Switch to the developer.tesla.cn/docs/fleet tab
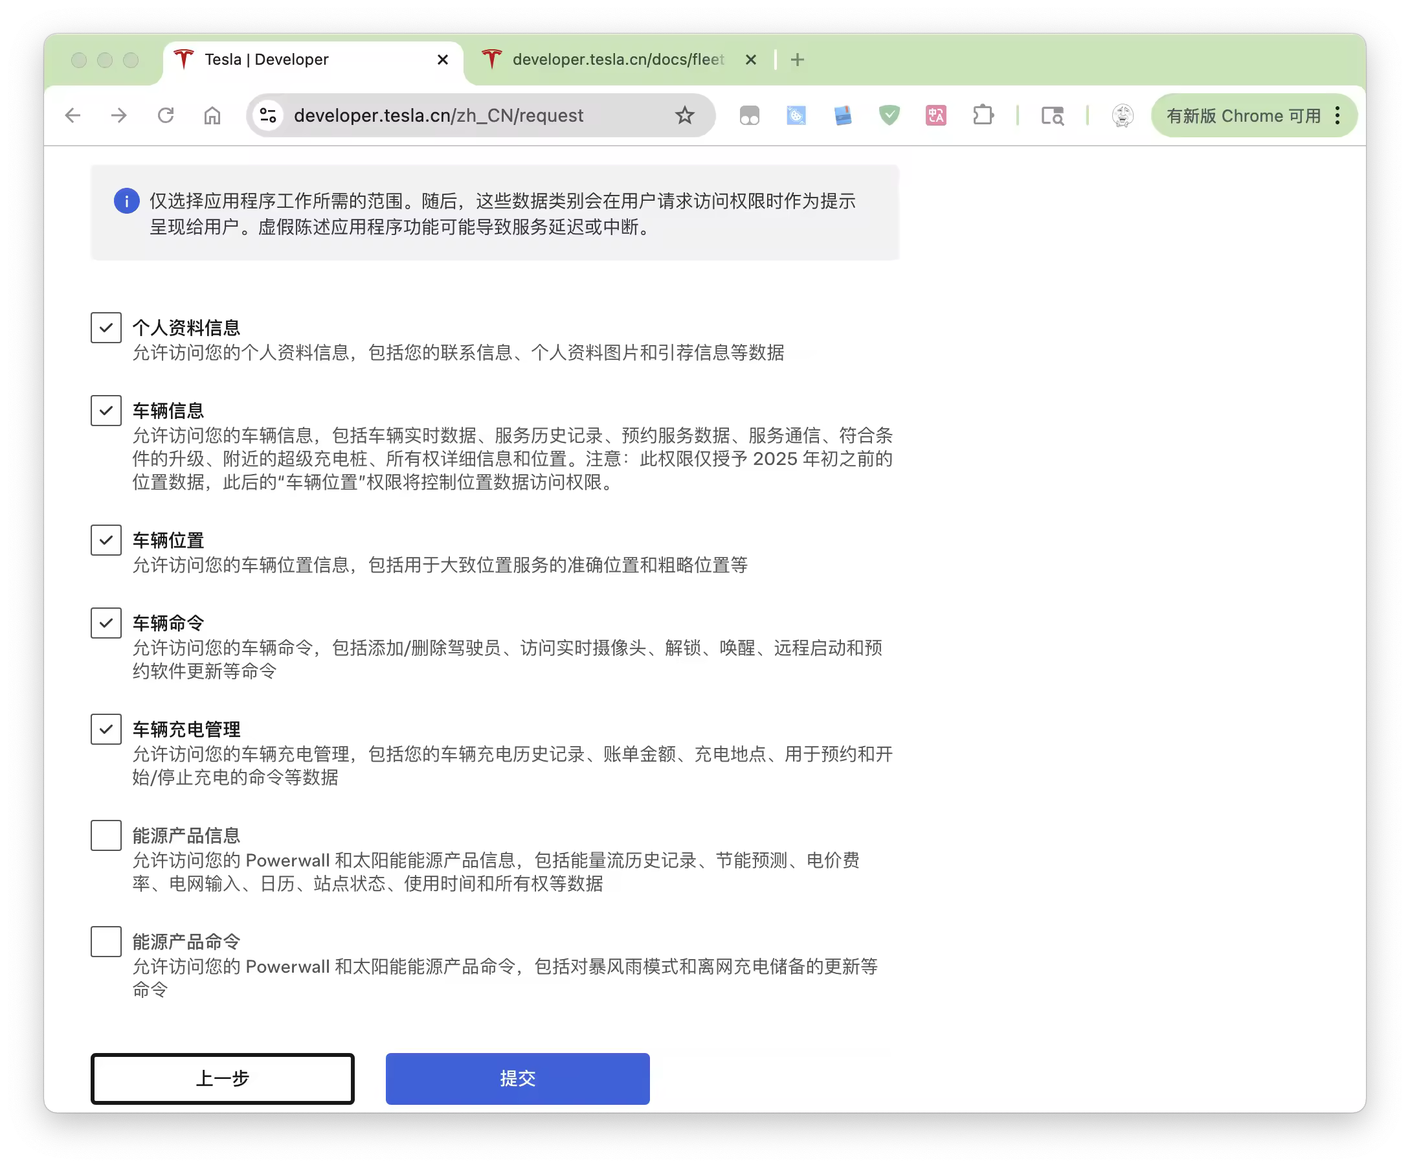 618,60
